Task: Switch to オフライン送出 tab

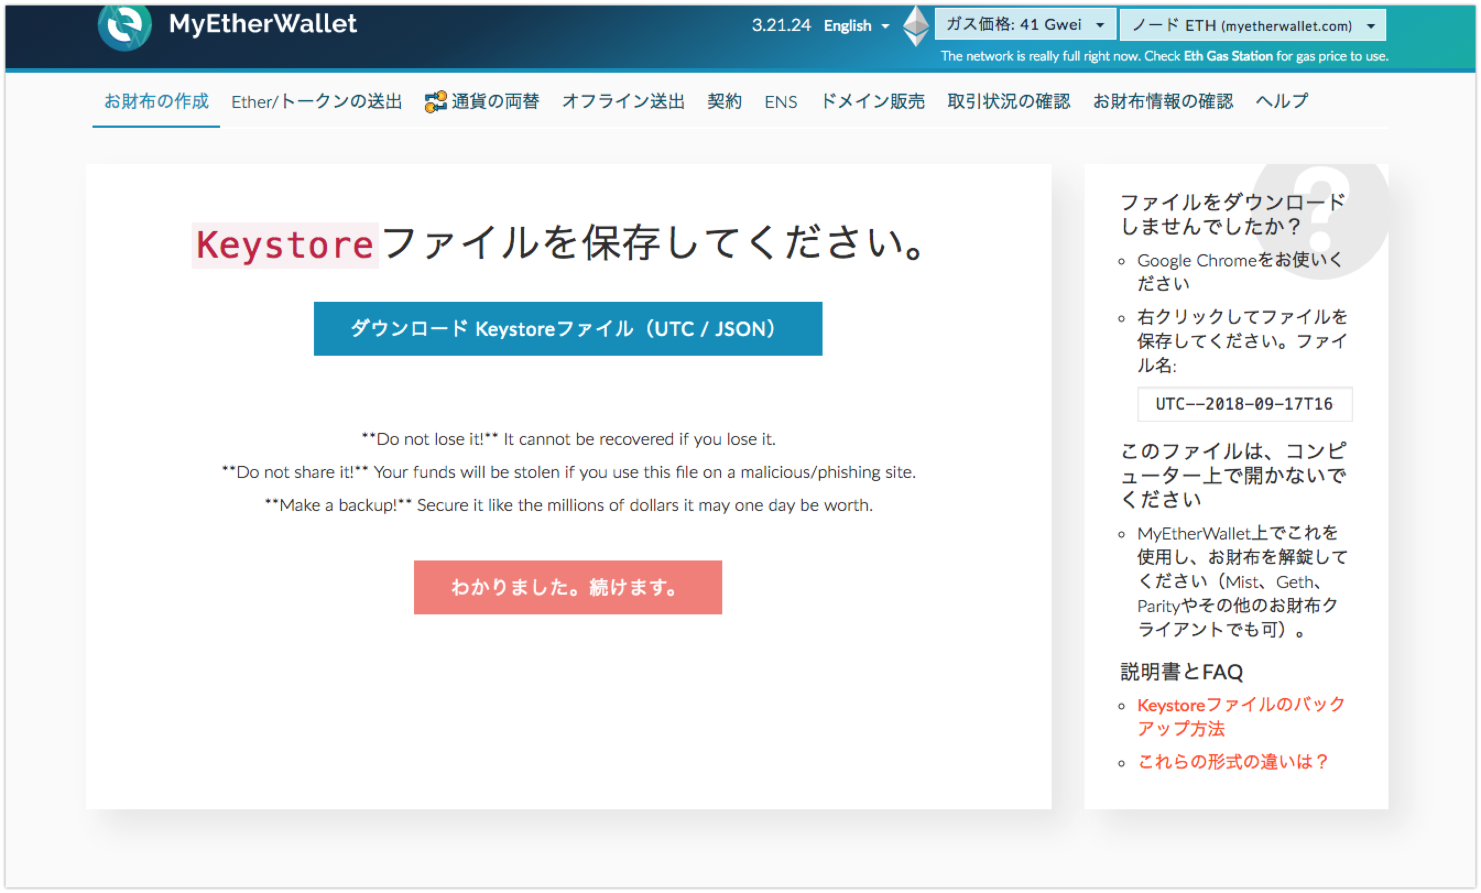Action: click(623, 101)
